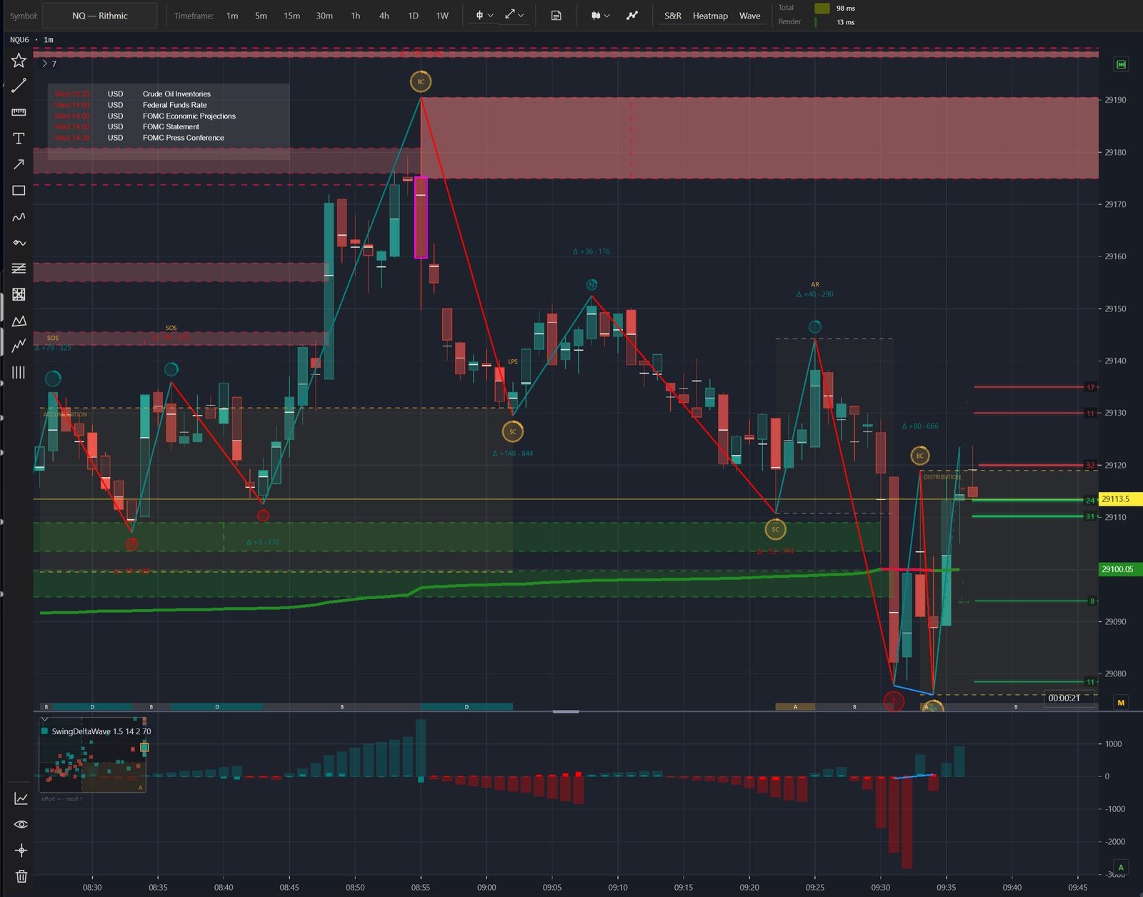Screen dimensions: 1143x897
Task: Open the chart type candlestick dropdown
Action: click(x=484, y=16)
